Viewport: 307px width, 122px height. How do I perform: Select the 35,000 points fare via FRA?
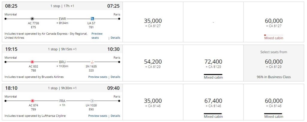click(153, 102)
